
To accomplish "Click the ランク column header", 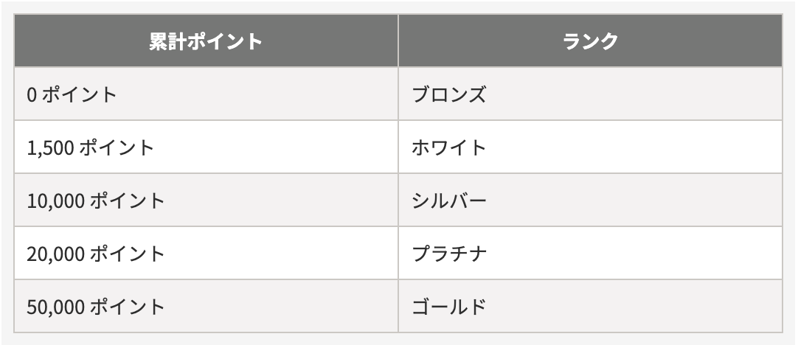I will tap(590, 41).
